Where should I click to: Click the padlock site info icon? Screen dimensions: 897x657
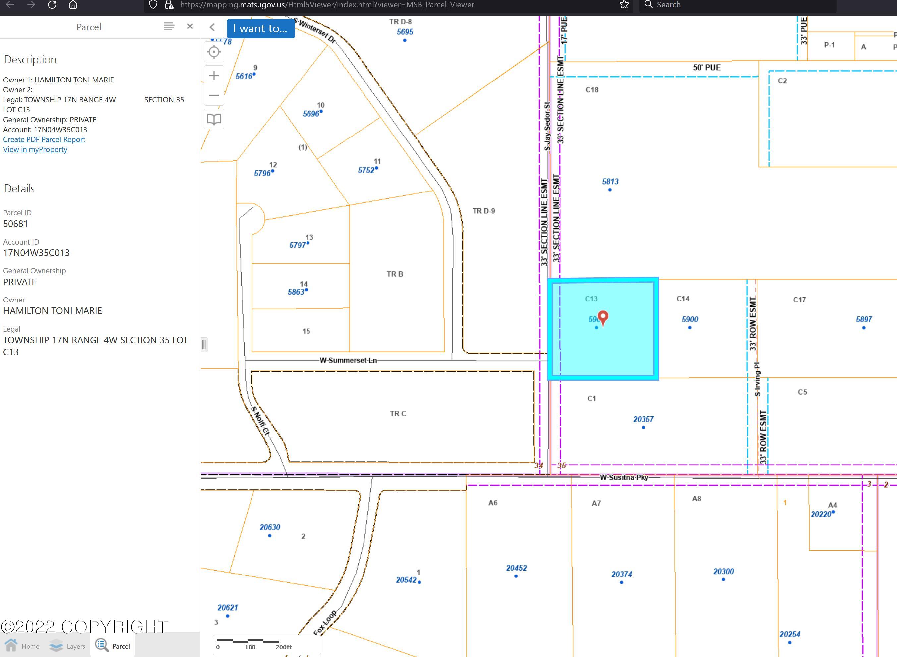[169, 5]
